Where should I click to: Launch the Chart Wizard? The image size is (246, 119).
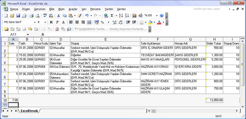[x=134, y=15]
